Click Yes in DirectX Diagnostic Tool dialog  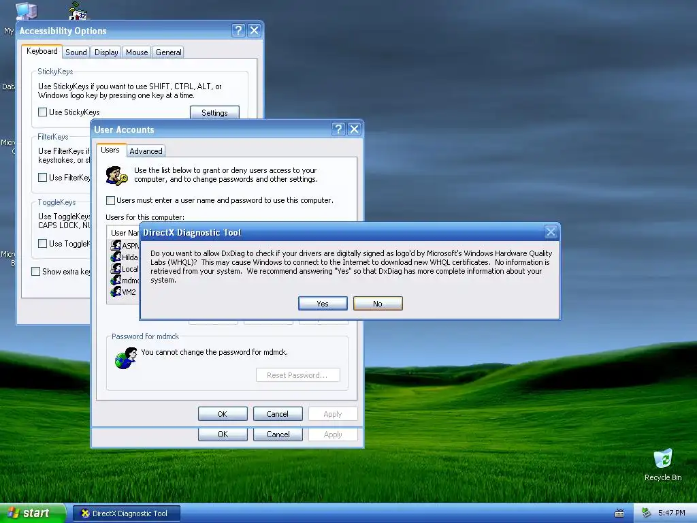(x=323, y=303)
